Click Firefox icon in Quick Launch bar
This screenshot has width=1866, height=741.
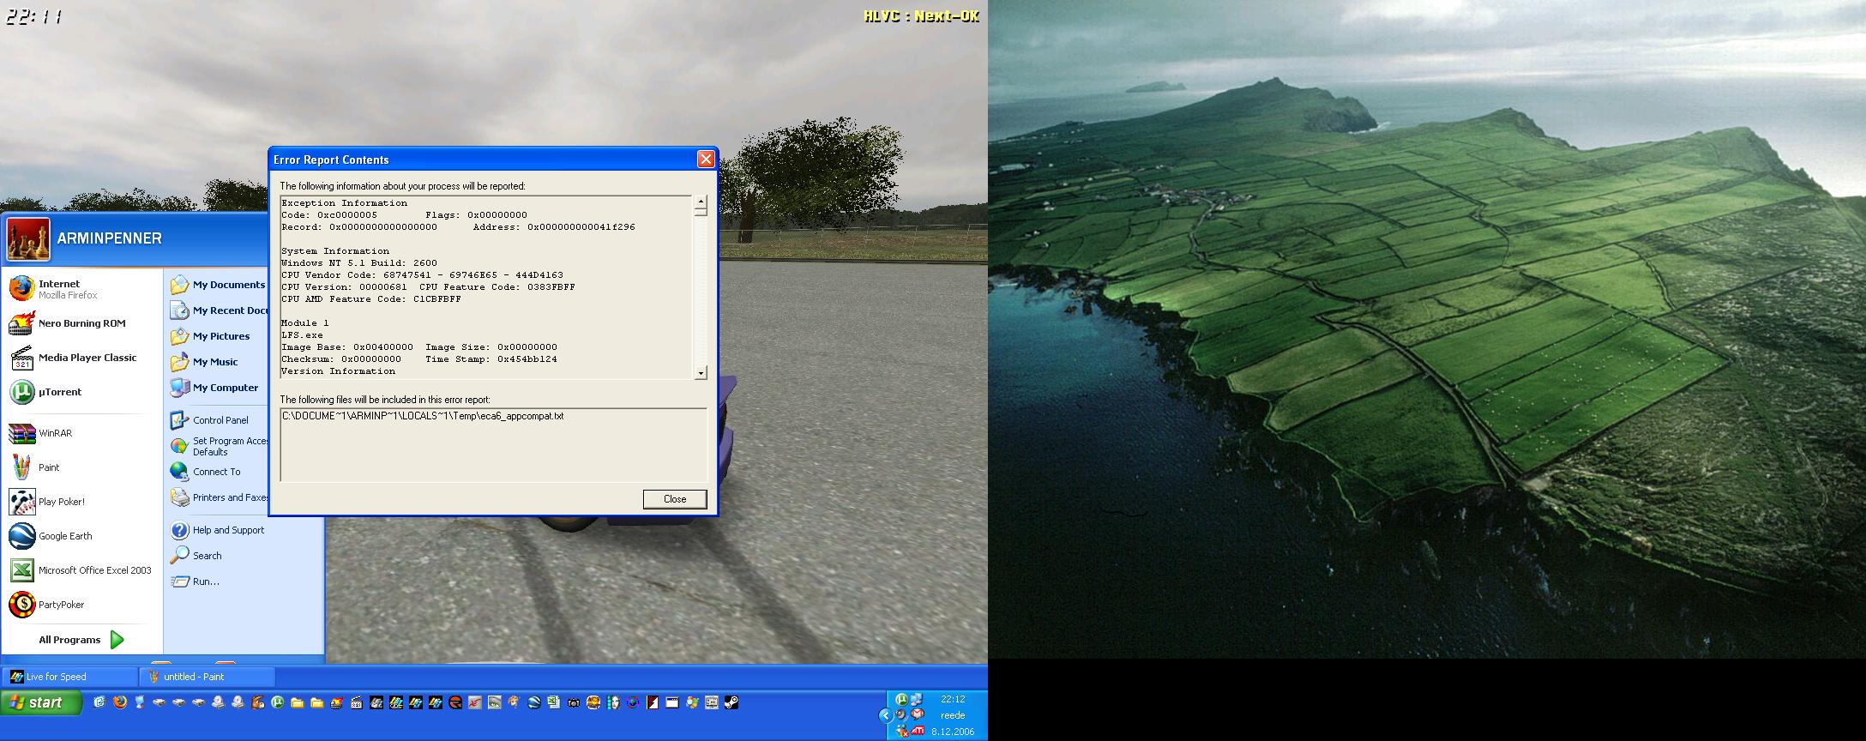point(119,702)
